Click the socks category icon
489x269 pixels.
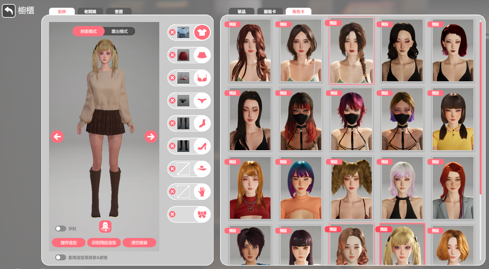tap(202, 123)
